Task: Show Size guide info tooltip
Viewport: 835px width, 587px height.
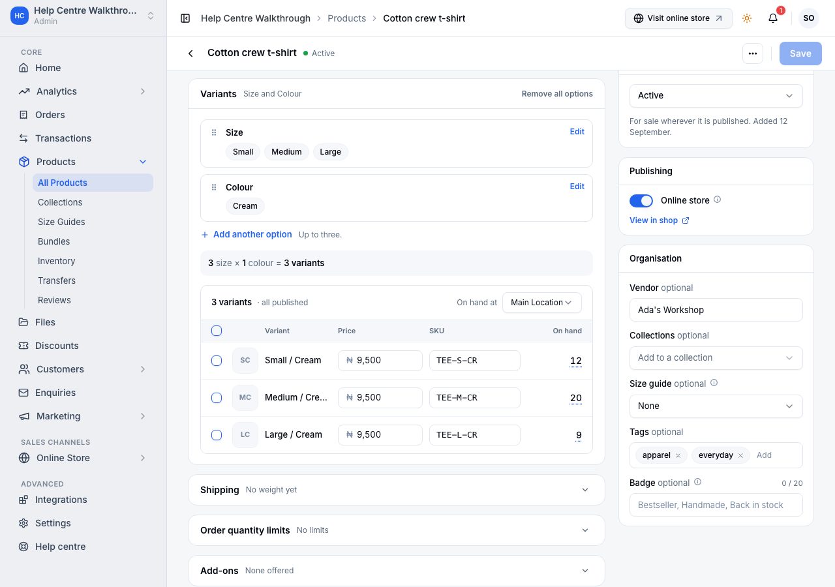Action: 714,383
